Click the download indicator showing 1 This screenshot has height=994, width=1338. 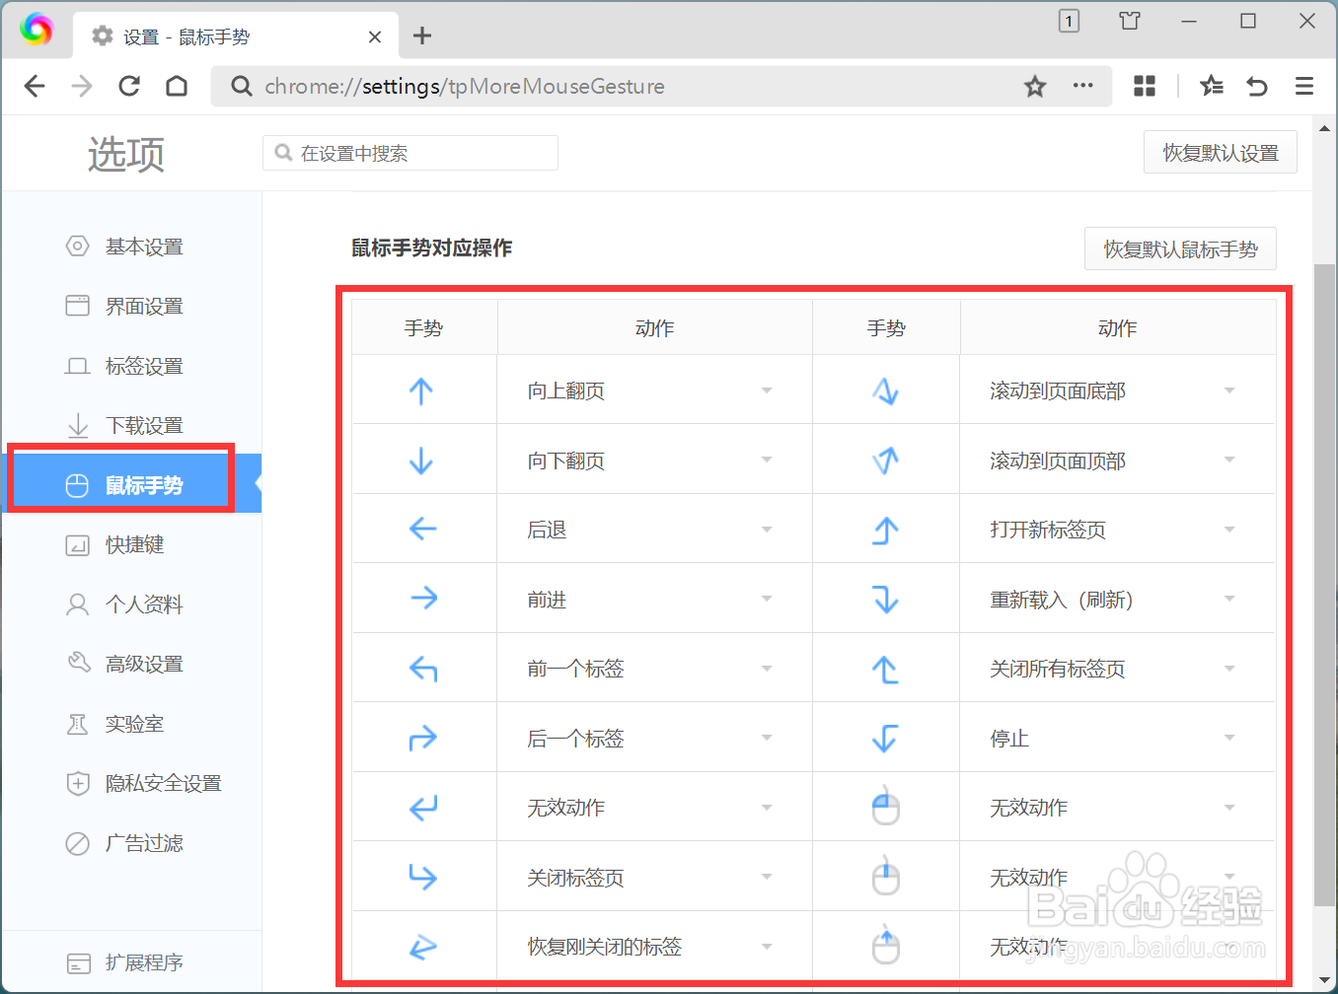(1069, 21)
